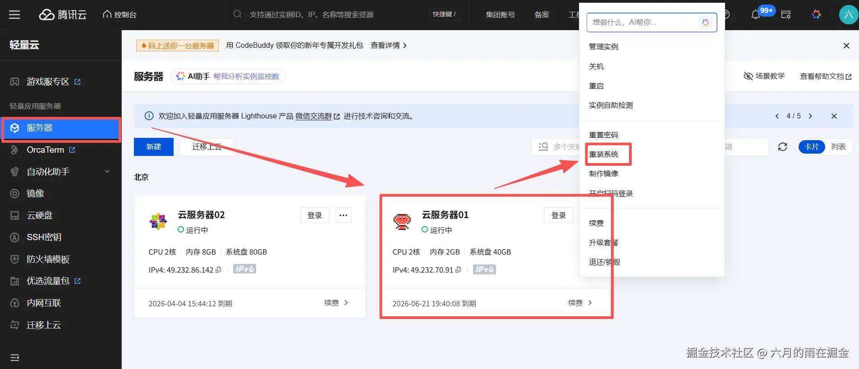Click 登录 on 云服务器01 card

tap(559, 215)
